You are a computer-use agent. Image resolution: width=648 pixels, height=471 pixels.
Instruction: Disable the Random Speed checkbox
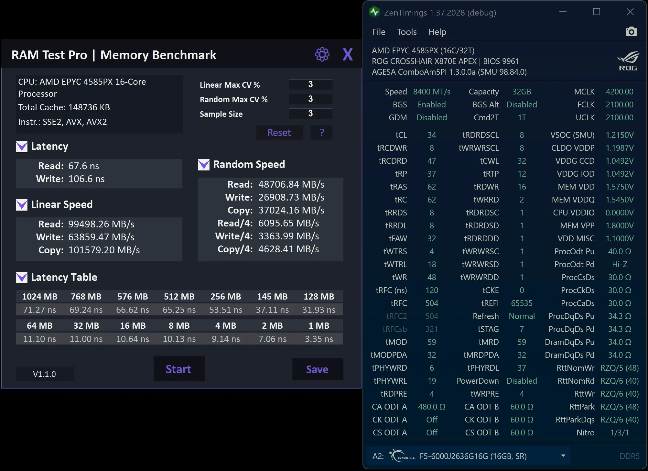[x=204, y=165]
